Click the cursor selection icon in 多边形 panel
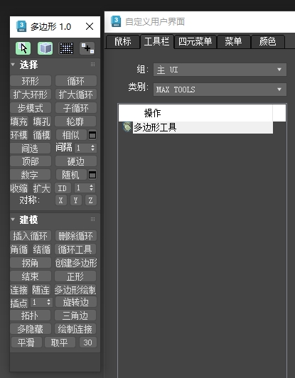Screen dimensions: 295x378 (23, 48)
